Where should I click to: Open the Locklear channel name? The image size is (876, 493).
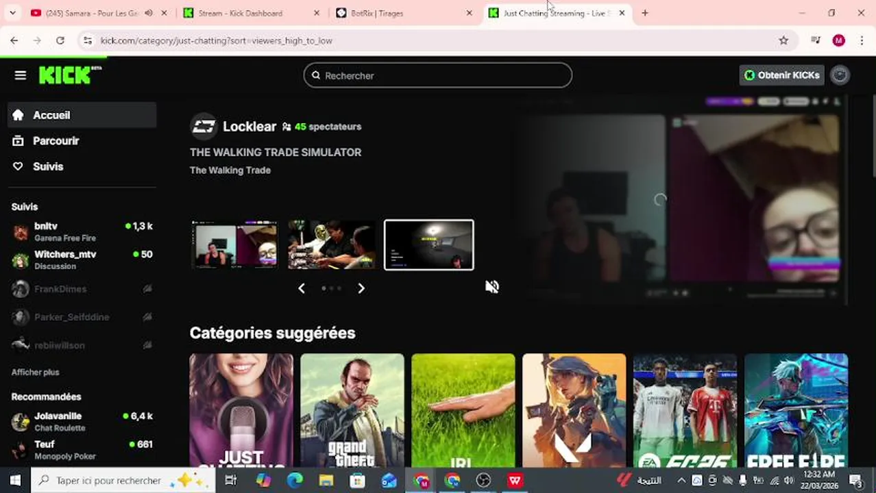pos(250,127)
